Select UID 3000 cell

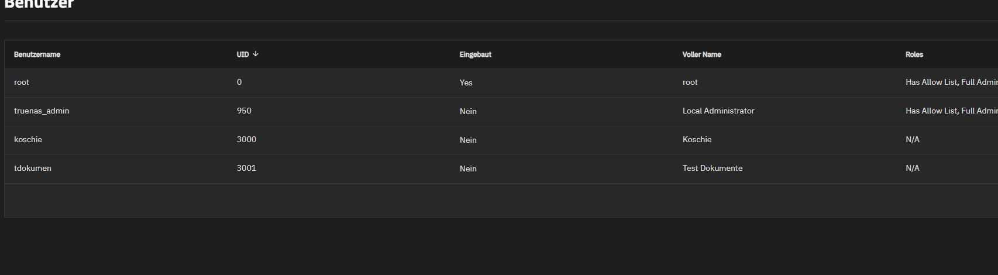coord(246,139)
